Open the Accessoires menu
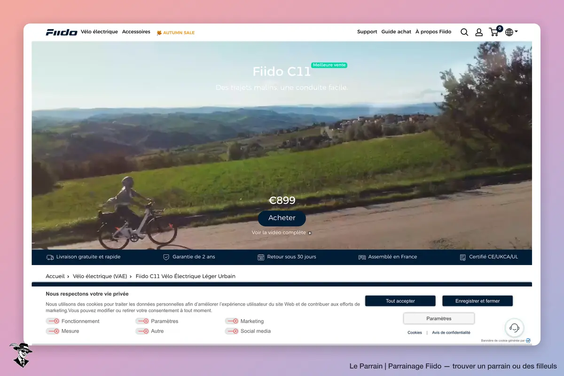This screenshot has width=564, height=376. 136,32
